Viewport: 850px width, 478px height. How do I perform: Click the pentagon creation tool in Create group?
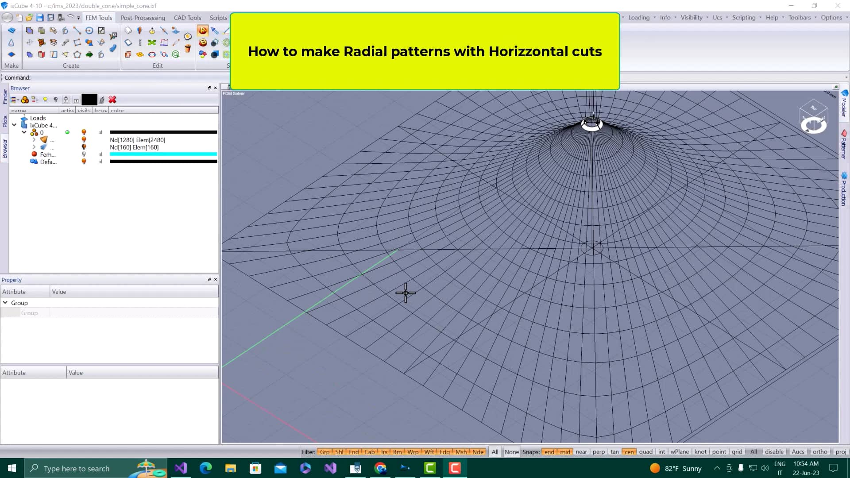point(77,53)
